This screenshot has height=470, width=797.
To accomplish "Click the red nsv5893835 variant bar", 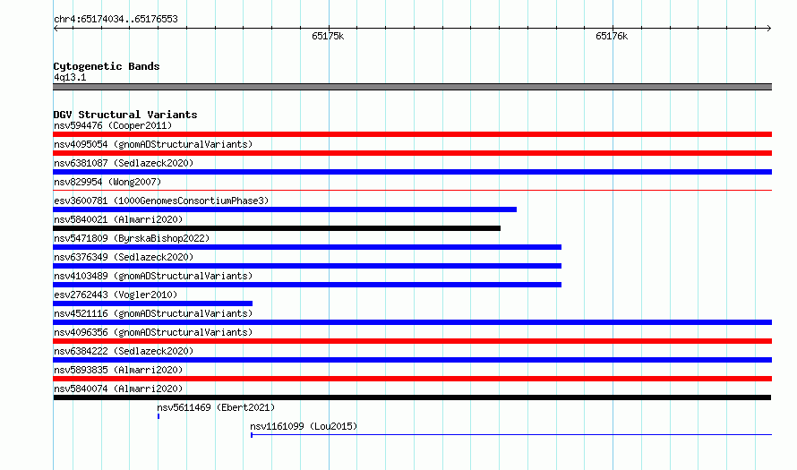I will click(x=412, y=379).
